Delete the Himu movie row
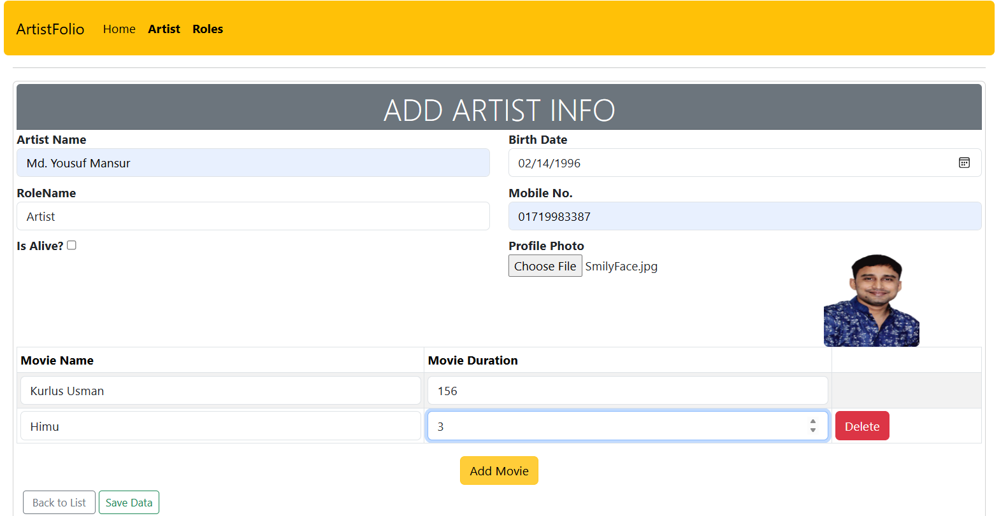Screen dimensions: 1001x516 click(861, 426)
